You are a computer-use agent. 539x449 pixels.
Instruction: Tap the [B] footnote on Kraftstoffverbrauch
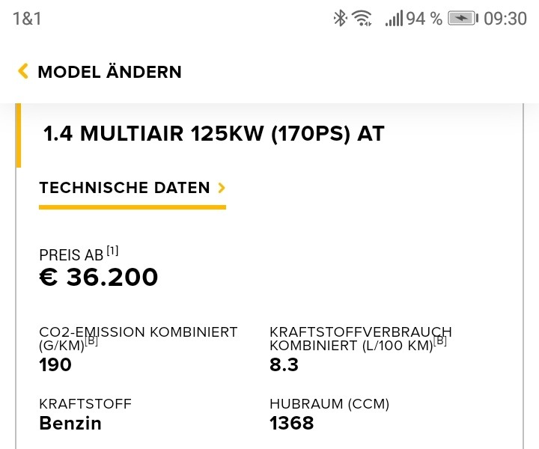coord(440,341)
